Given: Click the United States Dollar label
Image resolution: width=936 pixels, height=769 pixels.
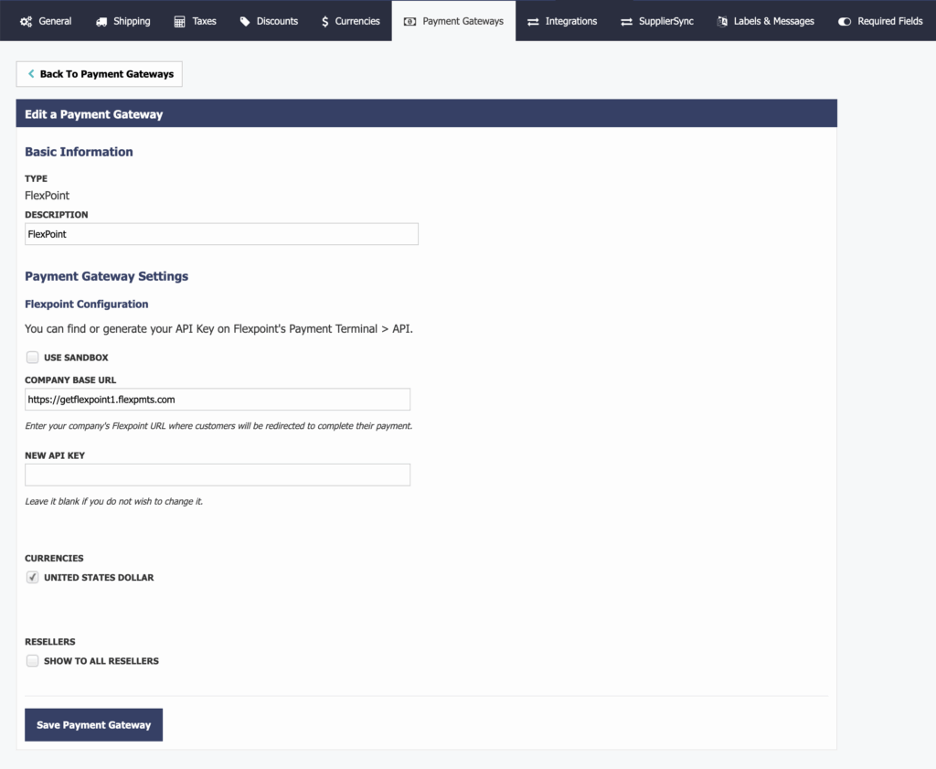Looking at the screenshot, I should (99, 577).
